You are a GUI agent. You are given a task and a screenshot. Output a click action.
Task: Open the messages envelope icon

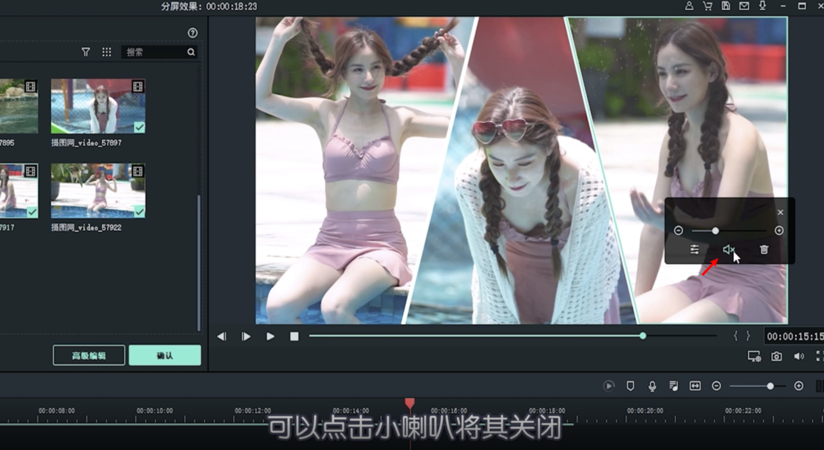click(x=744, y=6)
